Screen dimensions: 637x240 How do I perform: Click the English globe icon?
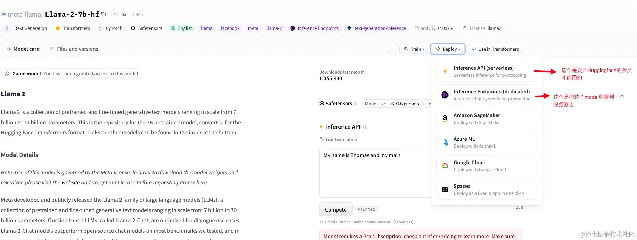[173, 28]
